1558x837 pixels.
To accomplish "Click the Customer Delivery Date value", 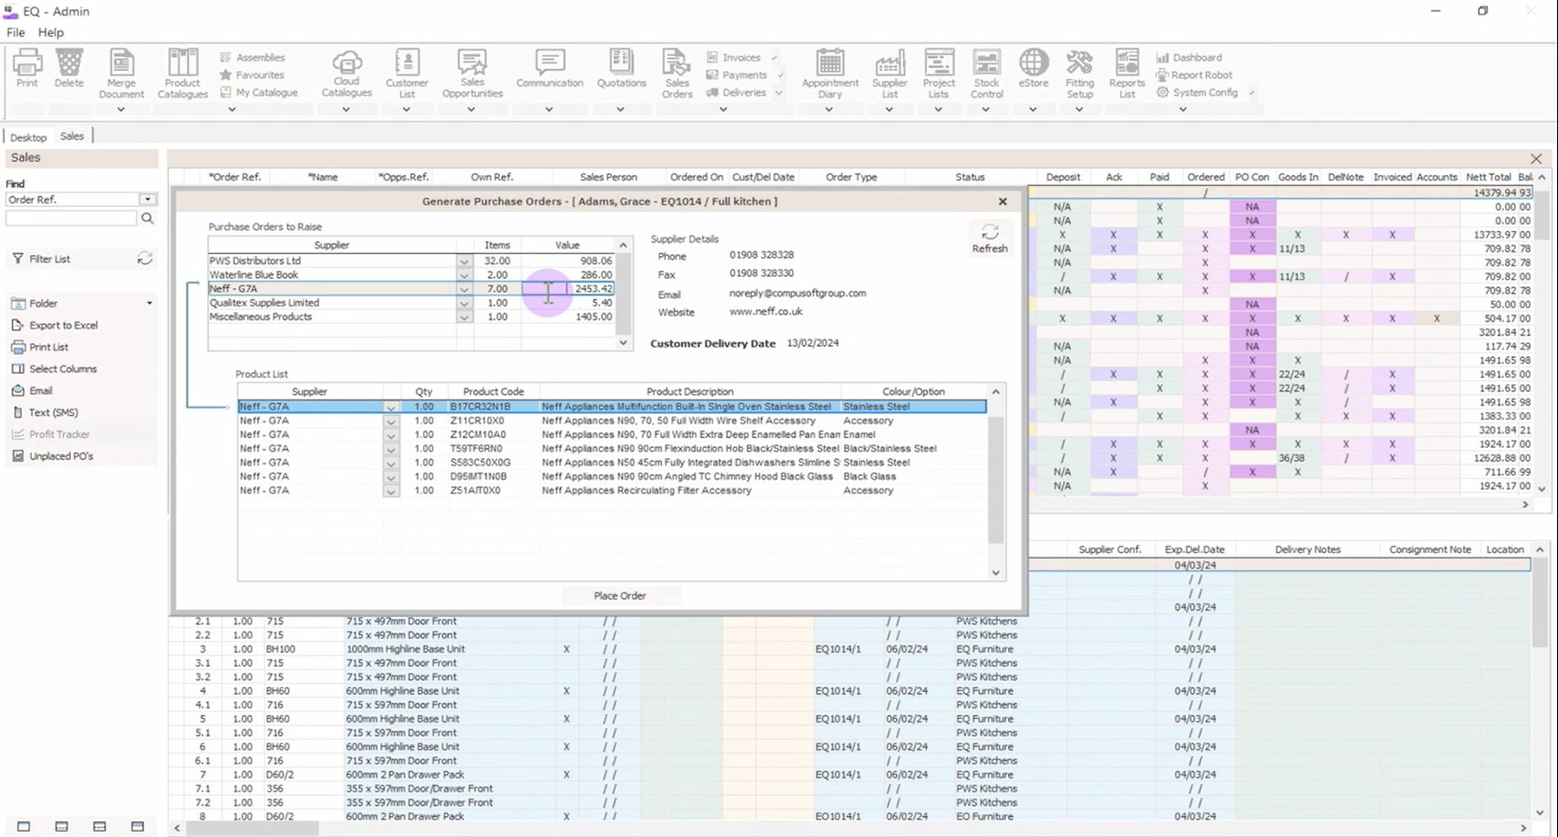I will coord(813,343).
